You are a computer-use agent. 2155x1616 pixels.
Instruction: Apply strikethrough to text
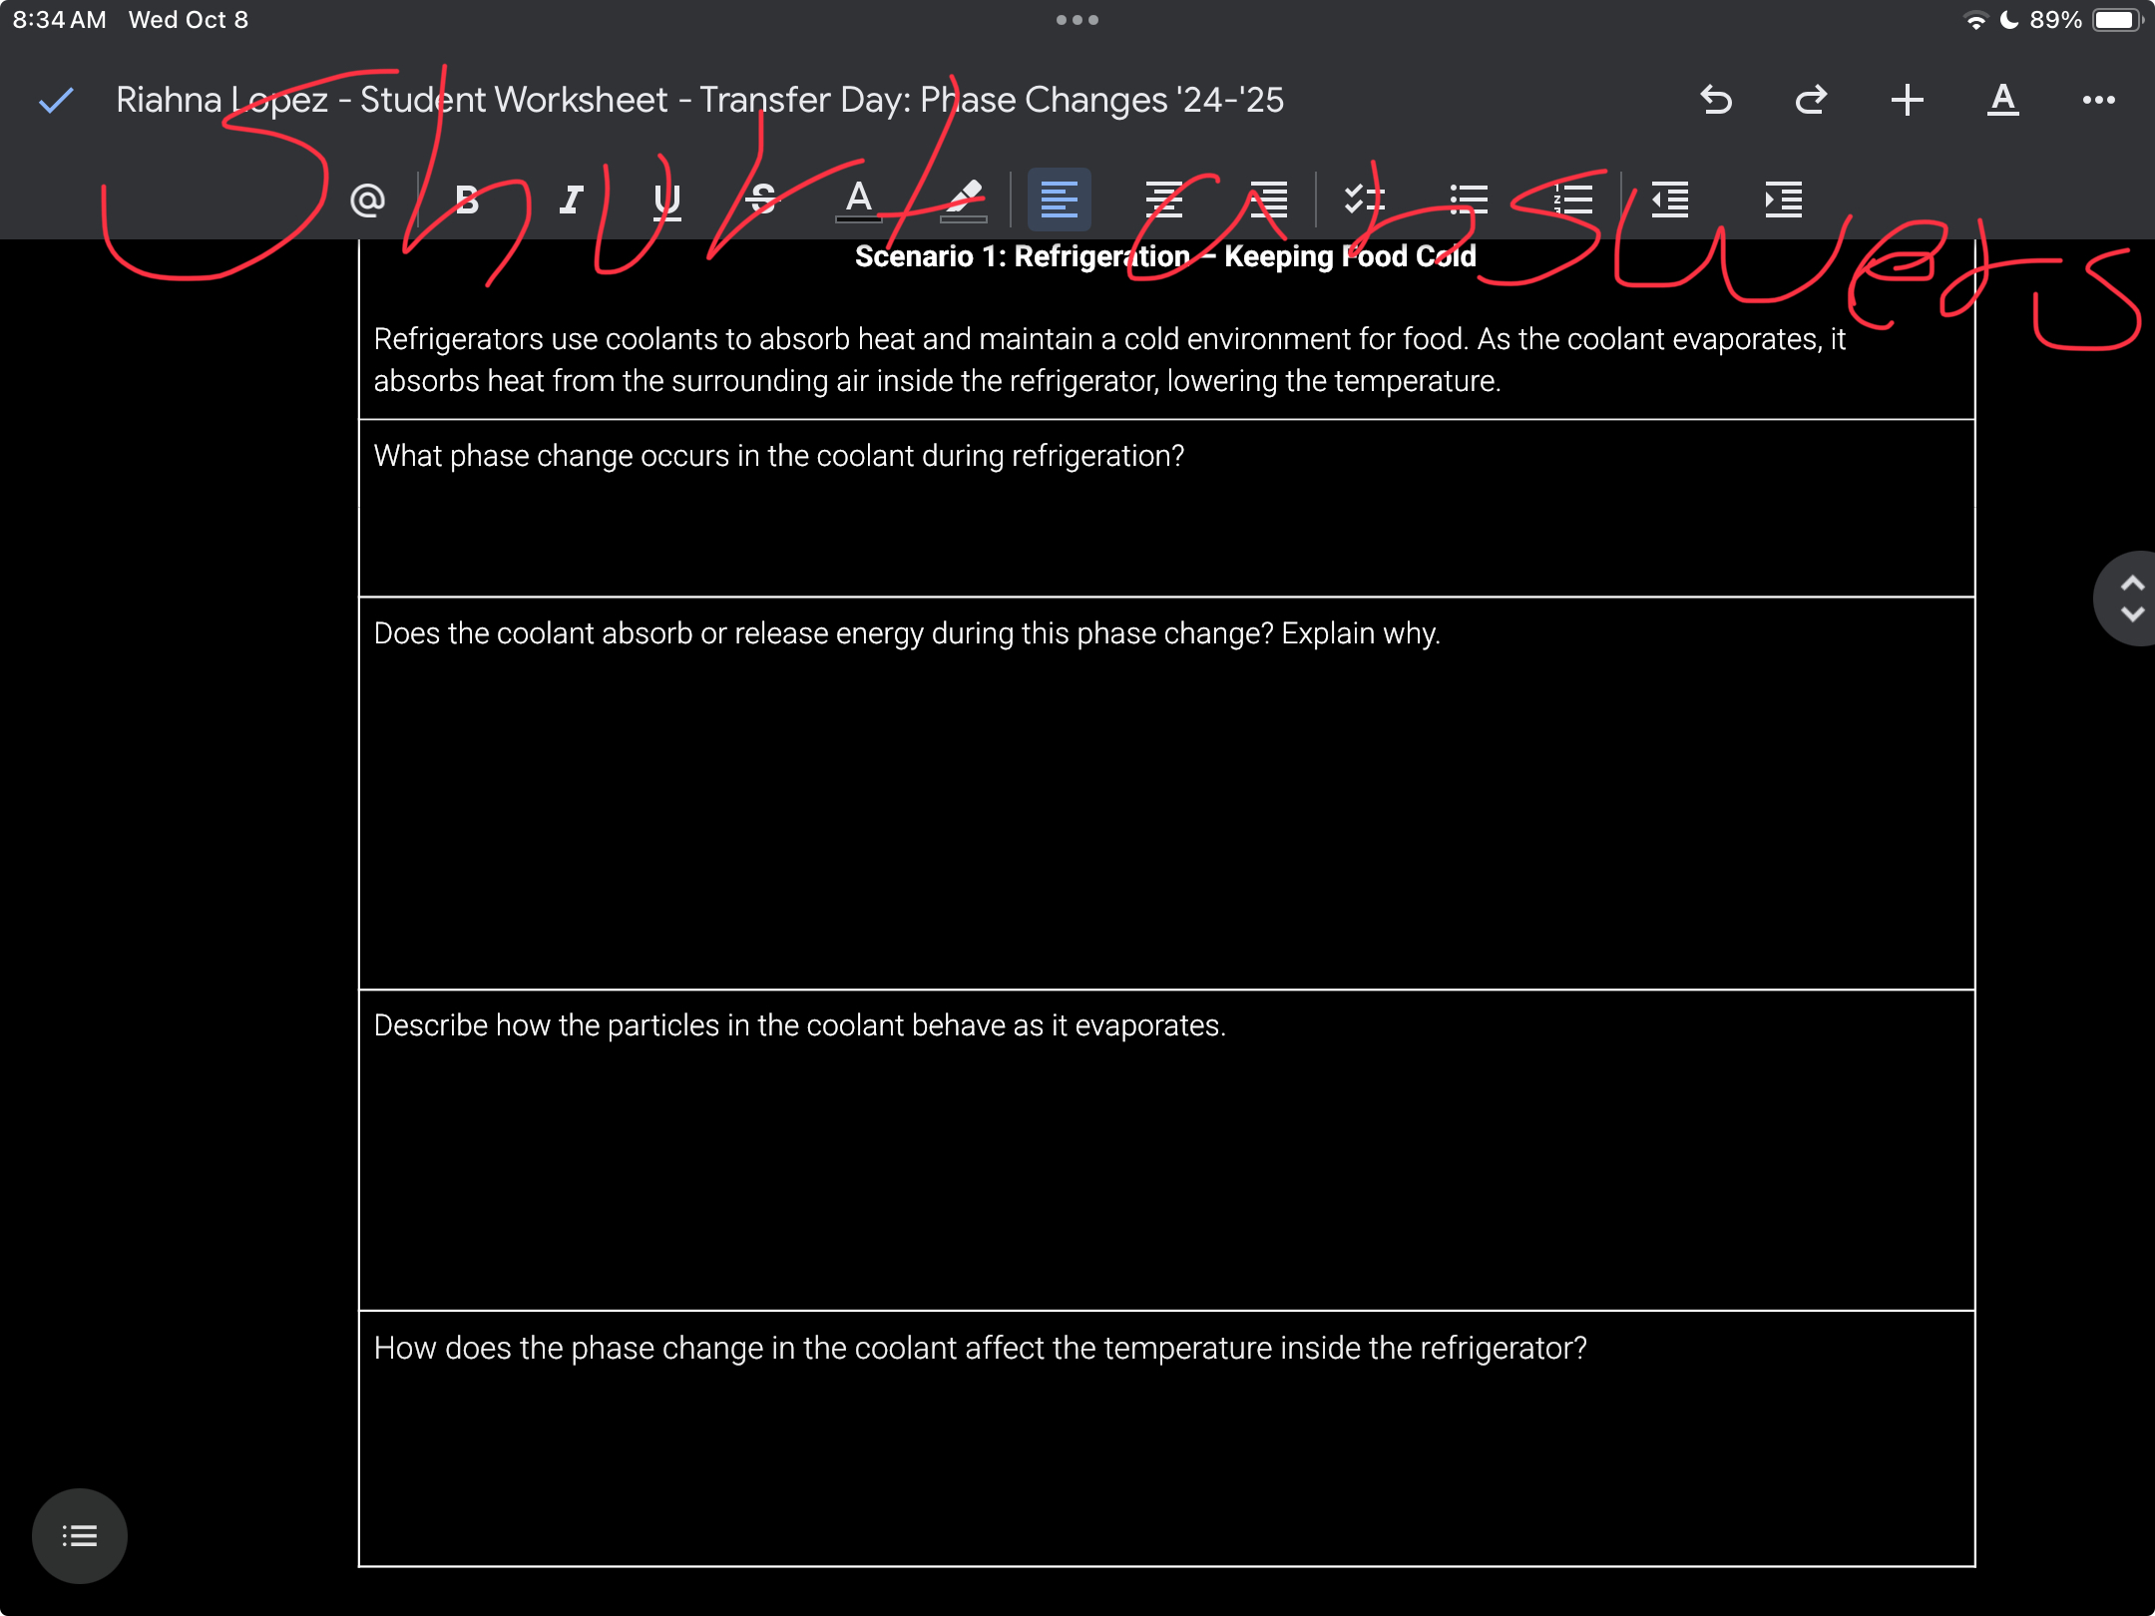click(761, 200)
